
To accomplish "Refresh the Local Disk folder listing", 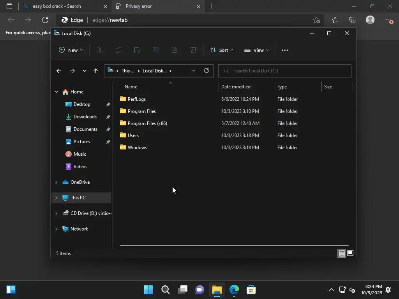I will (x=207, y=71).
